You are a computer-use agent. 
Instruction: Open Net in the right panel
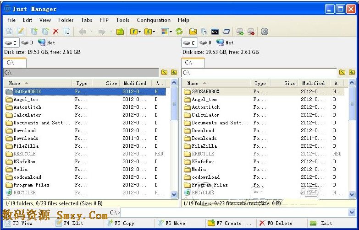click(x=225, y=43)
